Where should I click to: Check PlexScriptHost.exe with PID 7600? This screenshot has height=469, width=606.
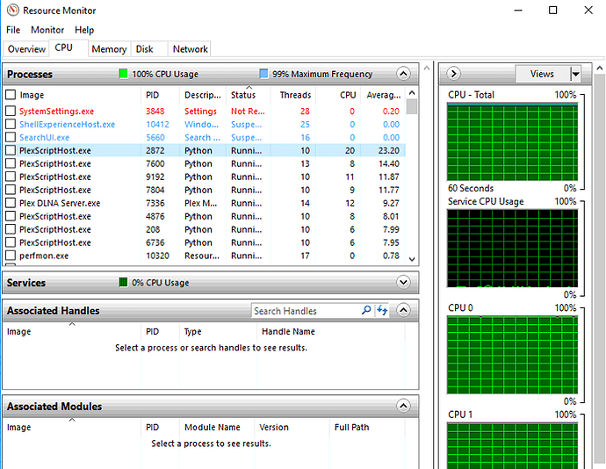click(x=11, y=163)
